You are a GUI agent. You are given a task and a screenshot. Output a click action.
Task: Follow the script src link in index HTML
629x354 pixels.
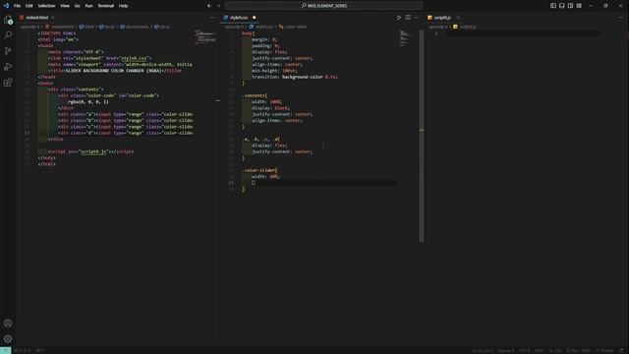(93, 151)
